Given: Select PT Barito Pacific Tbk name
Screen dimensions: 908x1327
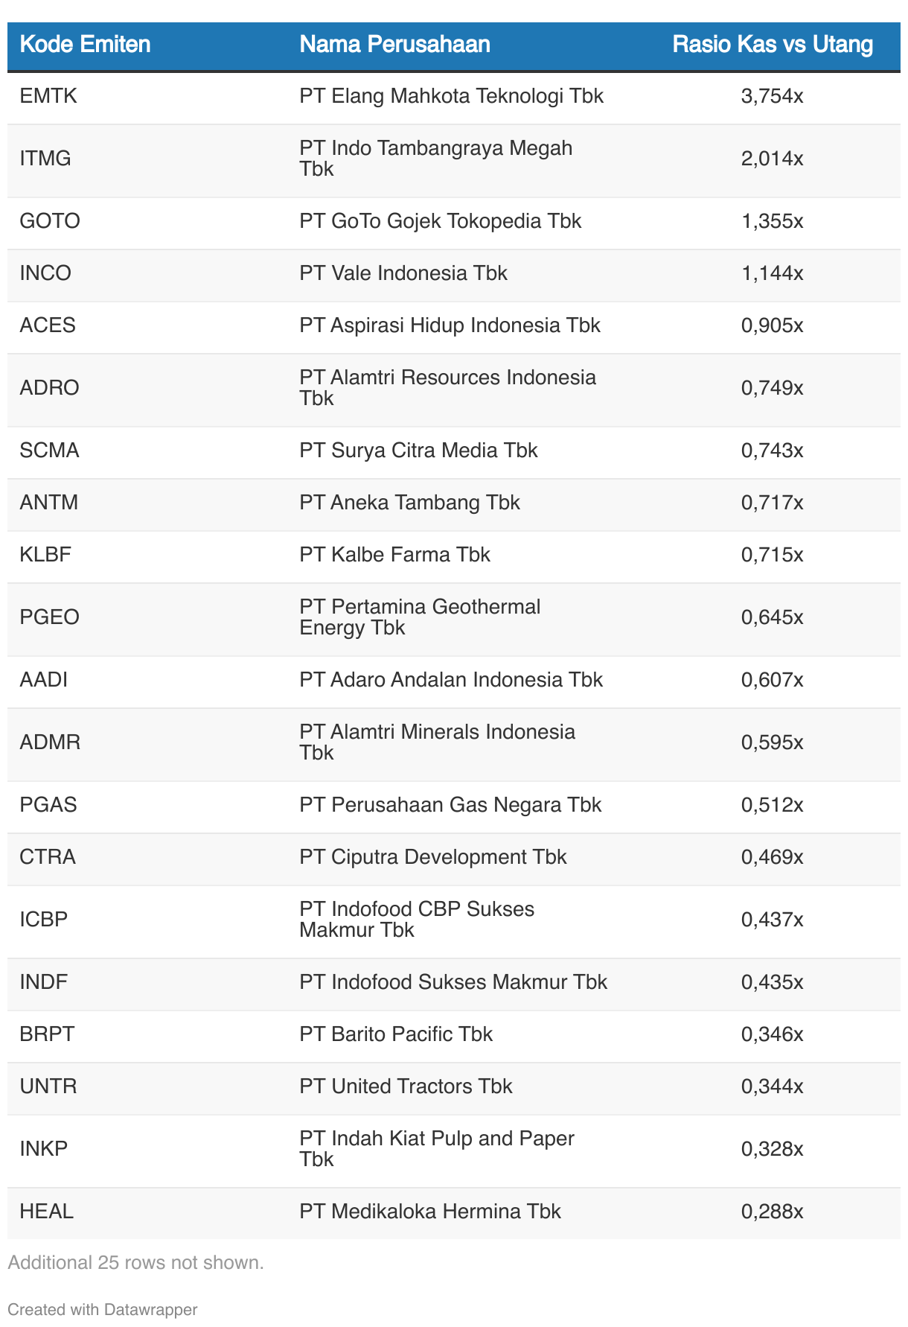Looking at the screenshot, I should point(396,1034).
